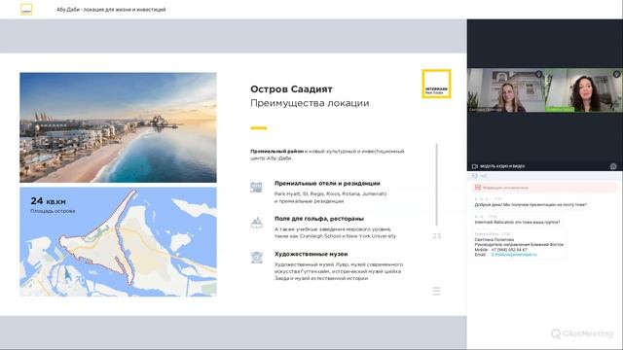Click the round icon at video panel corner
Viewport: 623px width, 350px height.
tap(613, 166)
